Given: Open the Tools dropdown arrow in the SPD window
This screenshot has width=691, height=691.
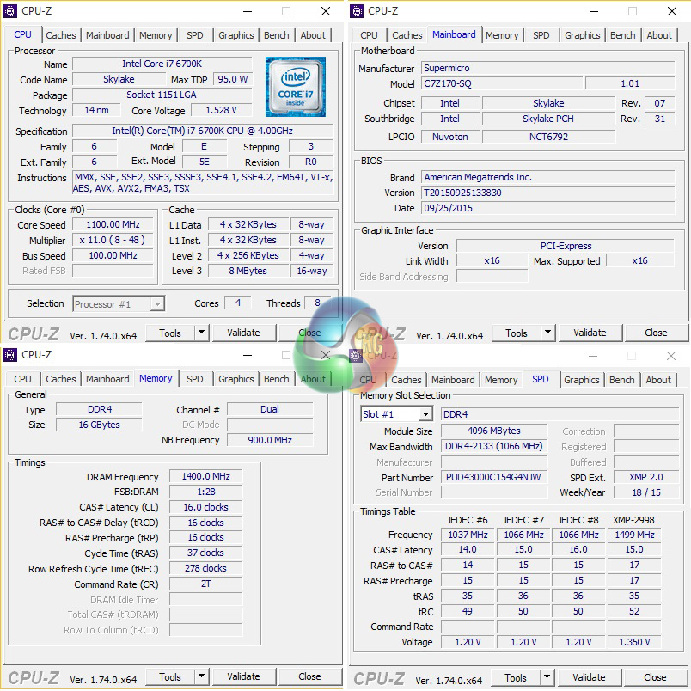Looking at the screenshot, I should pyautogui.click(x=547, y=677).
